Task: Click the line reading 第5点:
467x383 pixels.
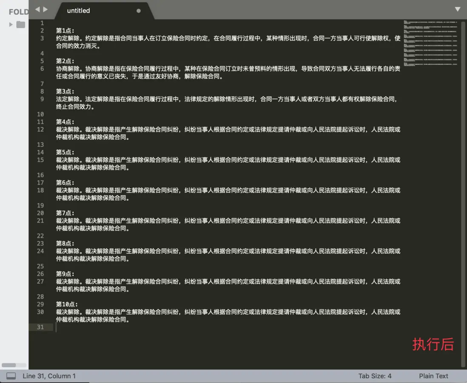Action: coord(65,152)
